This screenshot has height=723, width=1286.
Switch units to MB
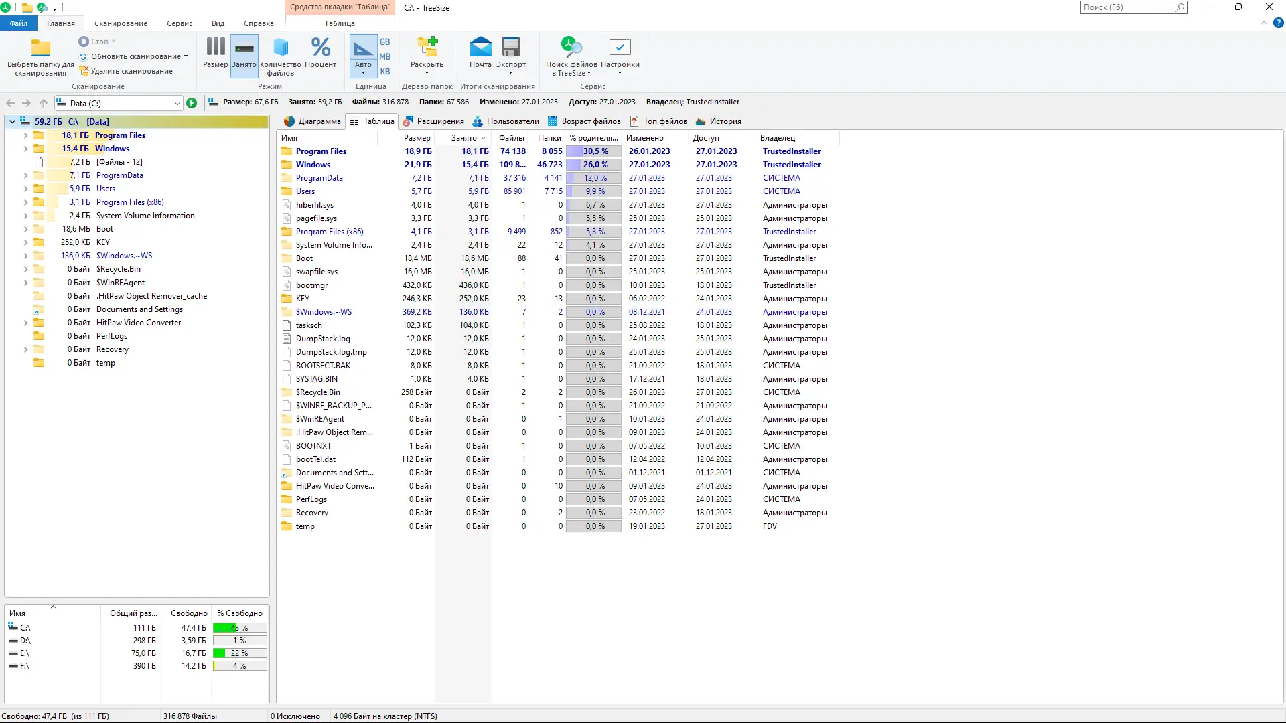click(384, 56)
